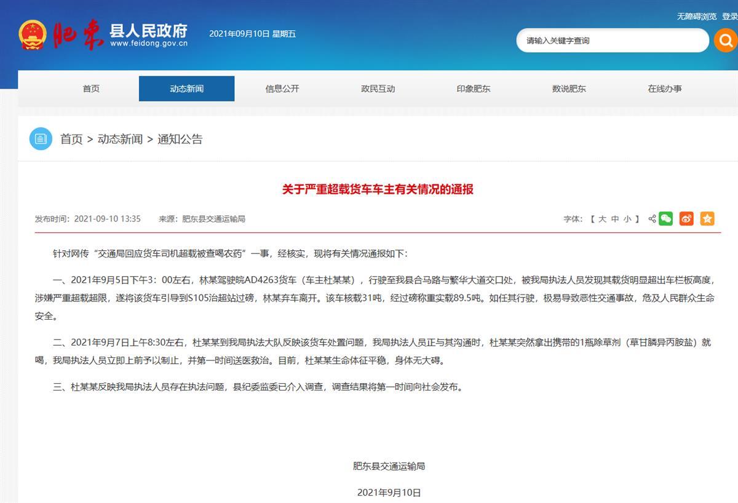
Task: Click the blue breadcrumb document icon
Action: 41,139
